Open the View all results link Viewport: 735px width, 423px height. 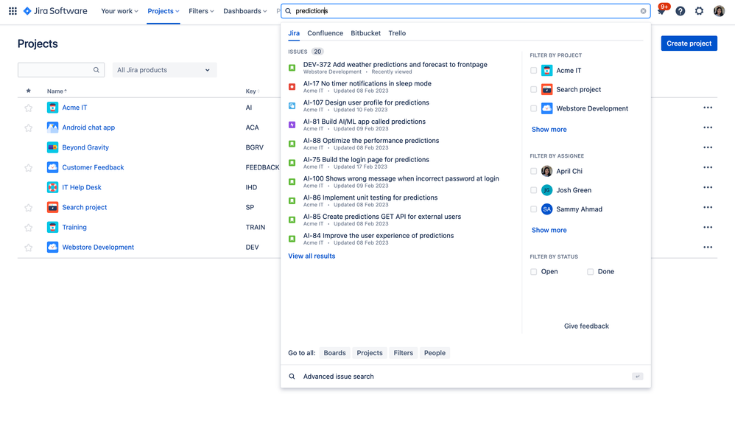[x=312, y=256]
